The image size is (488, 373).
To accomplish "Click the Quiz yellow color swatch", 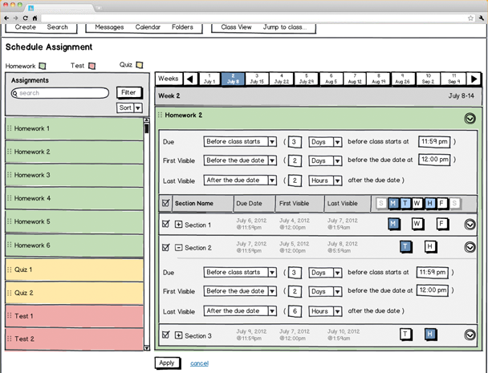I will pos(140,66).
